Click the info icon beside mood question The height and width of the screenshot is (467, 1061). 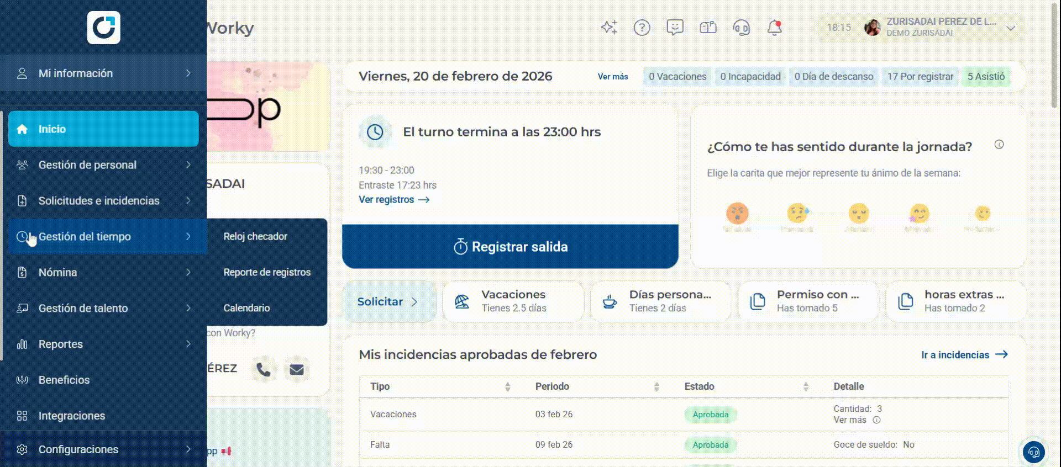tap(999, 145)
